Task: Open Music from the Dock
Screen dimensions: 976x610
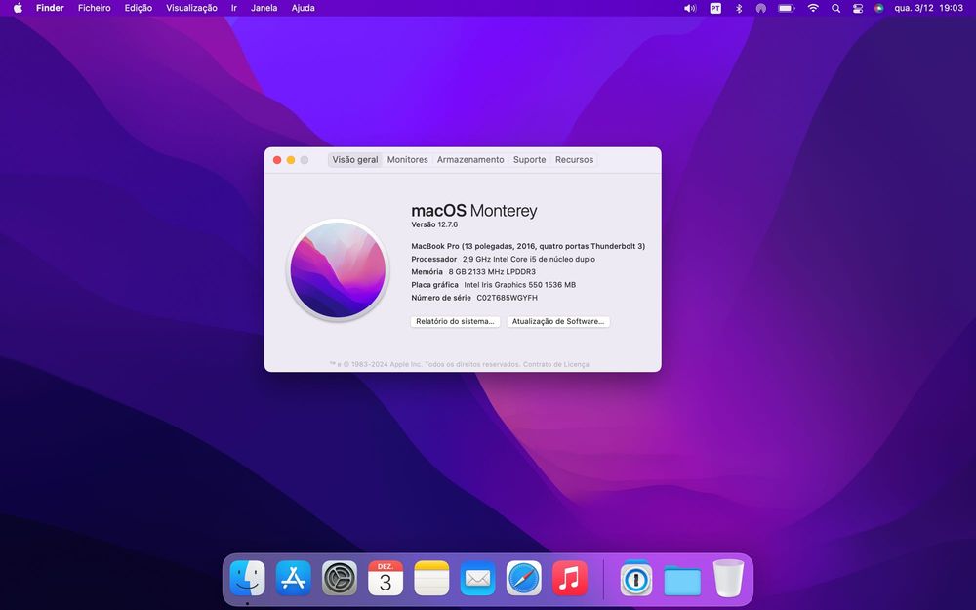Action: click(x=570, y=578)
